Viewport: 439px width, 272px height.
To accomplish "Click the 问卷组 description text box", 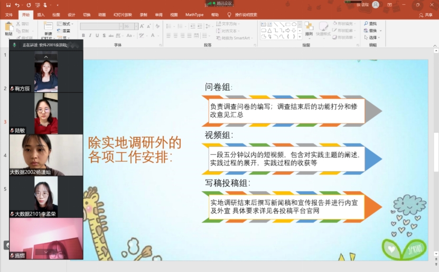I will coord(286,111).
